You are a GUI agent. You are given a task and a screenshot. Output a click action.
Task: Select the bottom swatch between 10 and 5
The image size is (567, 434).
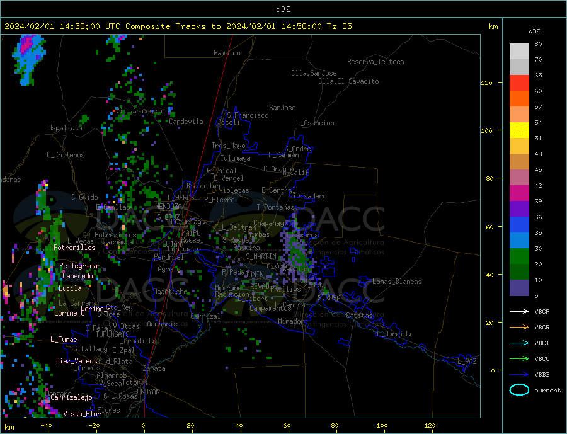coord(519,288)
